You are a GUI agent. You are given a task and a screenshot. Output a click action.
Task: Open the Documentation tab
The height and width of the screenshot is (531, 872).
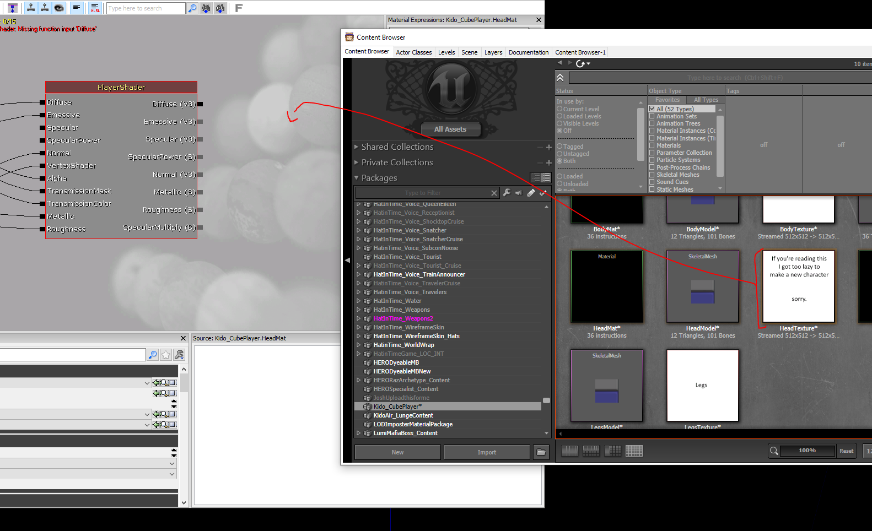pos(529,52)
